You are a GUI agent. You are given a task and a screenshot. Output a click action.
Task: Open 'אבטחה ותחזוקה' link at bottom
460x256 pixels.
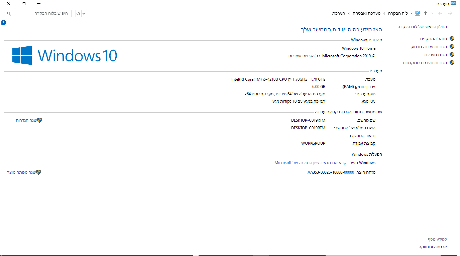433,247
